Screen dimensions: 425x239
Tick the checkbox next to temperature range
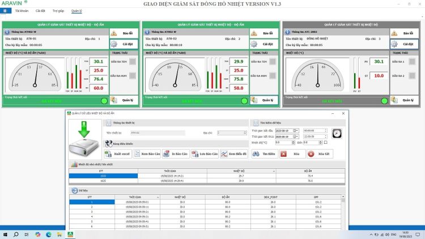coord(326,143)
